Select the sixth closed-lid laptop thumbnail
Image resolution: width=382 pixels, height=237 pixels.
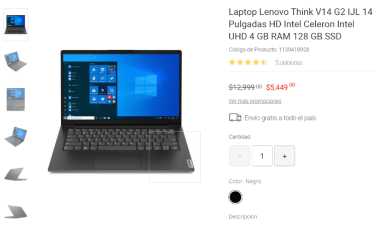(15, 211)
